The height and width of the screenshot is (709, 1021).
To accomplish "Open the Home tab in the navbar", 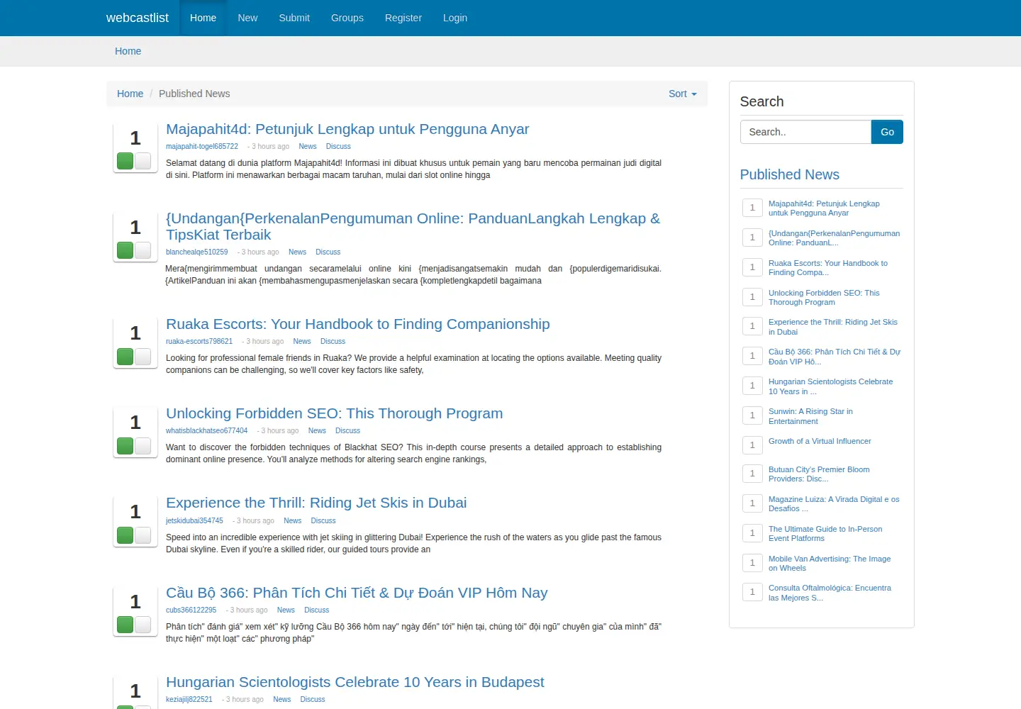I will [203, 18].
